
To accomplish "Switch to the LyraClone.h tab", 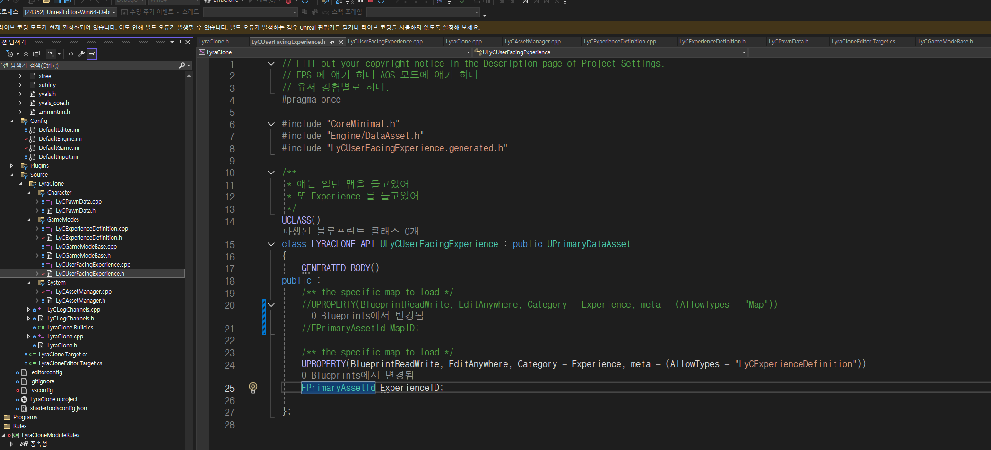I will (214, 42).
